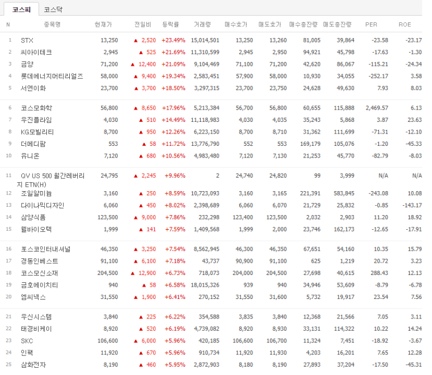Select 엠씨넥스 ask price 31,600

pyautogui.click(x=278, y=297)
